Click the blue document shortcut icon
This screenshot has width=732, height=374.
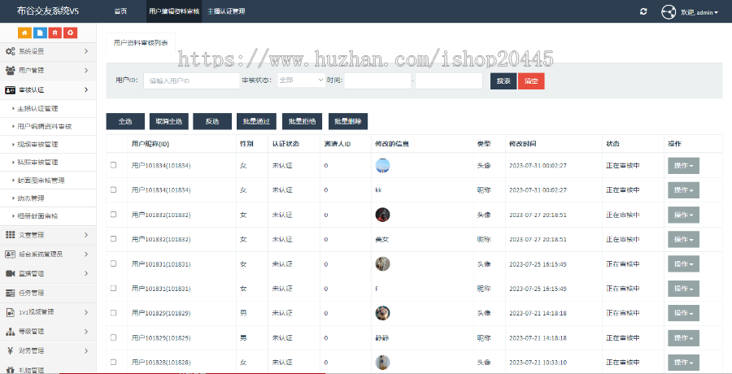(x=40, y=33)
